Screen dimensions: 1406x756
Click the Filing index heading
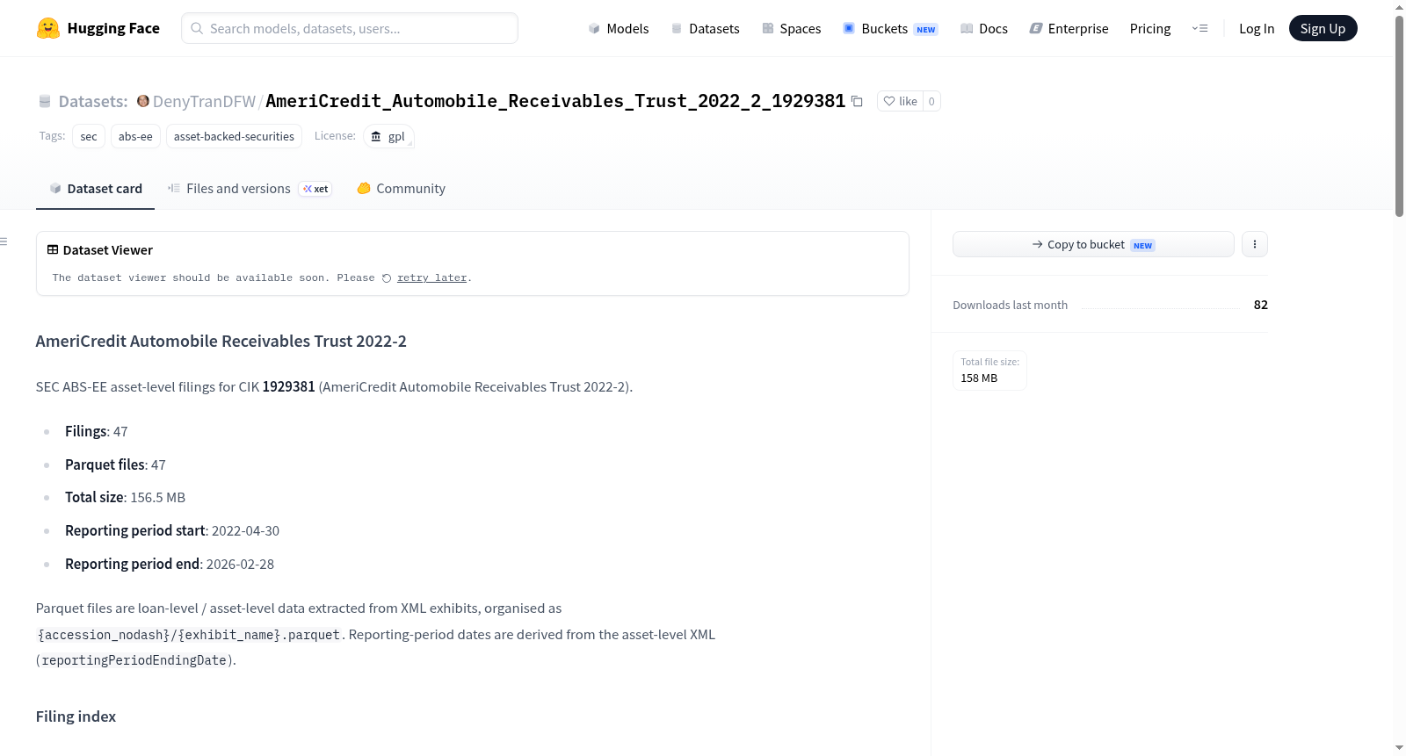tap(76, 716)
